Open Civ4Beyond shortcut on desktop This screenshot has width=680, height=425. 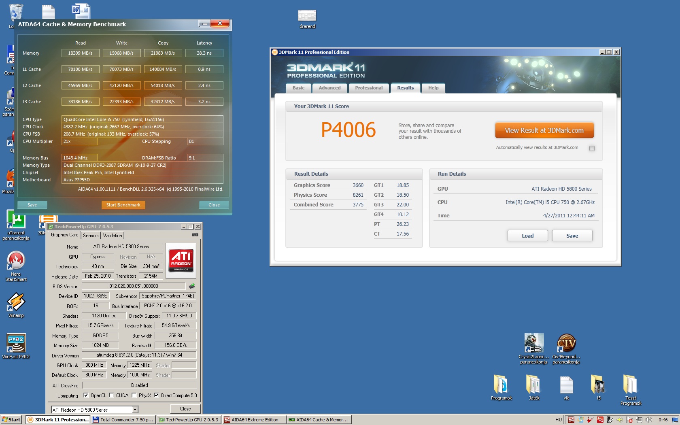566,348
